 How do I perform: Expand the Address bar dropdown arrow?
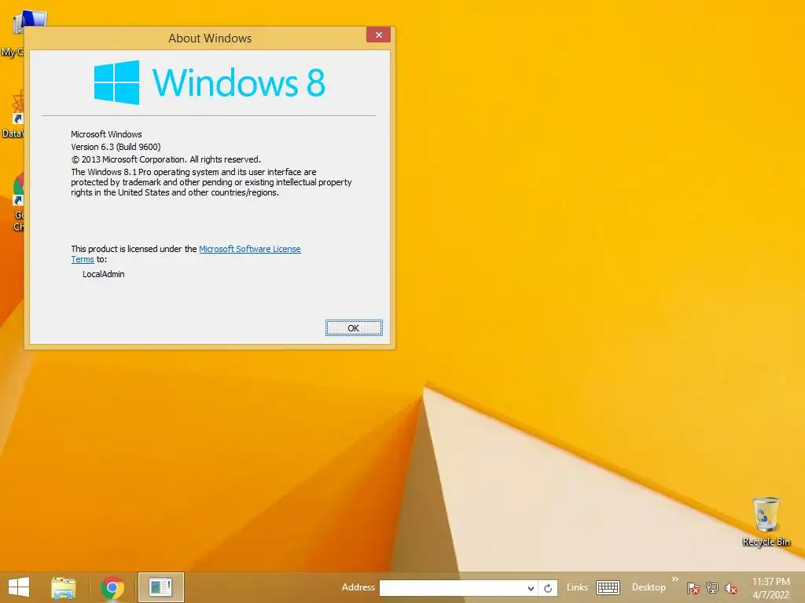click(531, 588)
